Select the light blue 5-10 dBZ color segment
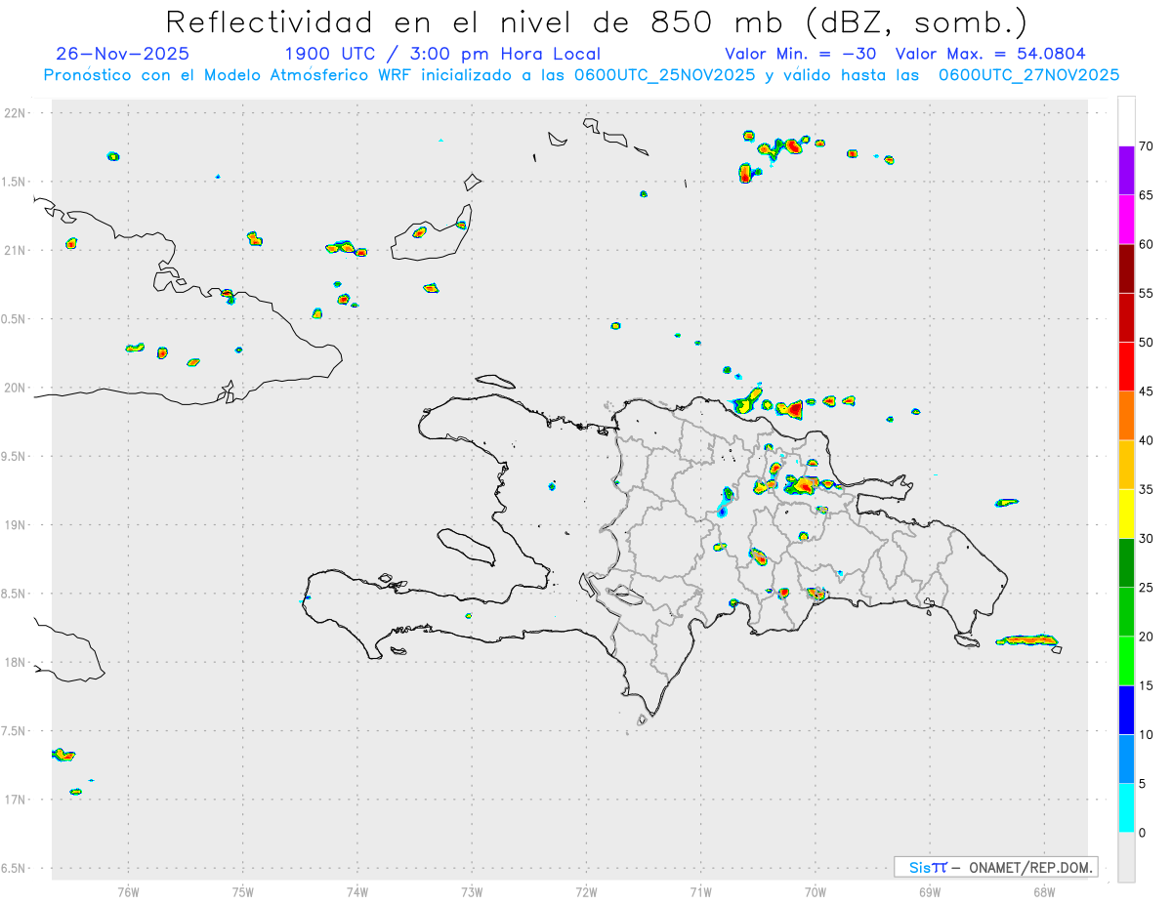 coord(1126,759)
